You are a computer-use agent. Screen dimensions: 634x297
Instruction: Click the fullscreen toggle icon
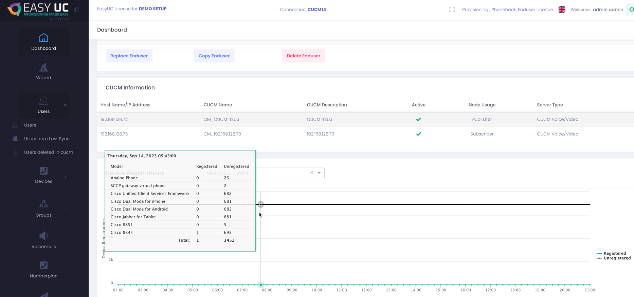coord(452,9)
